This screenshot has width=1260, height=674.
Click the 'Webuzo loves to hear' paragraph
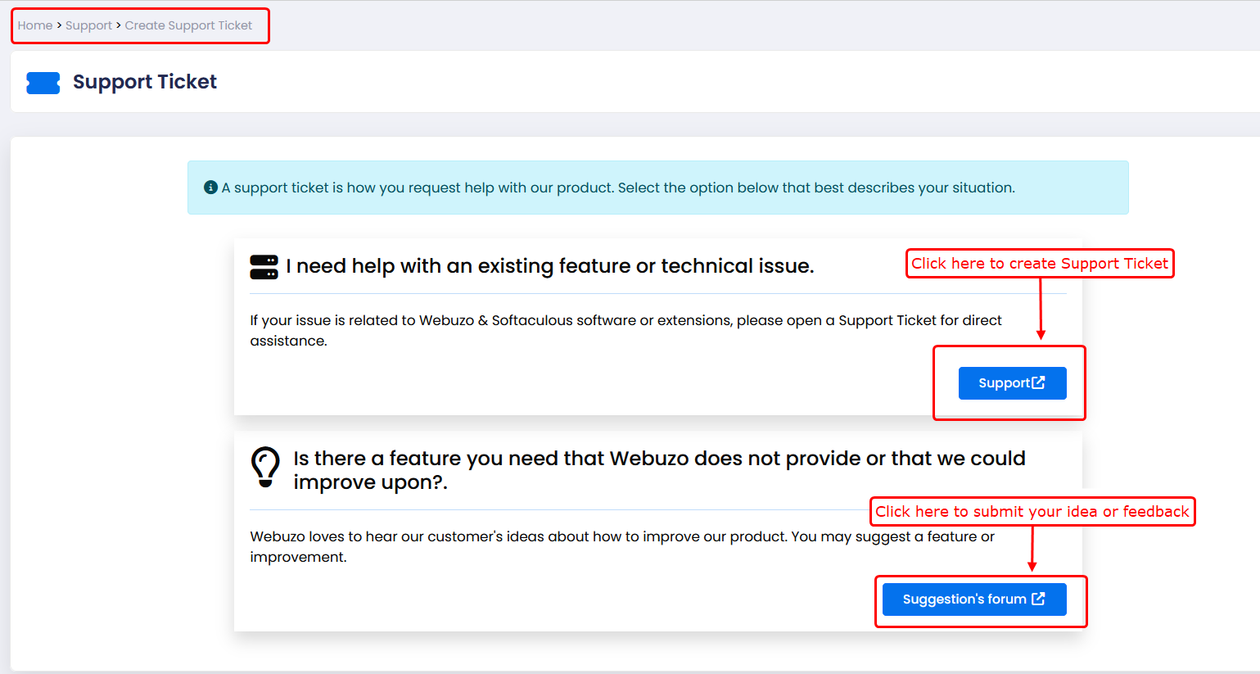click(622, 546)
